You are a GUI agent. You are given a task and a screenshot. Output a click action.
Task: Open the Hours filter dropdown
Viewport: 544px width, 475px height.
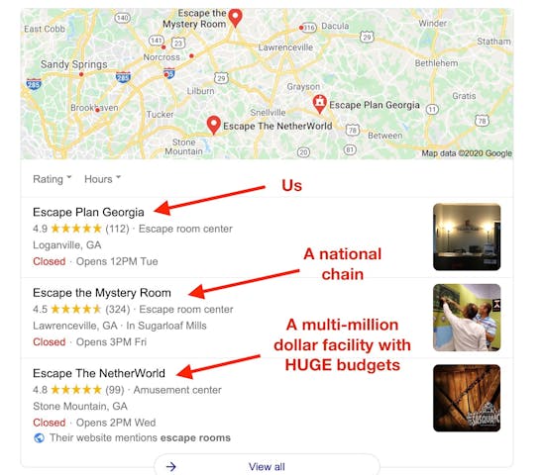[x=102, y=179]
